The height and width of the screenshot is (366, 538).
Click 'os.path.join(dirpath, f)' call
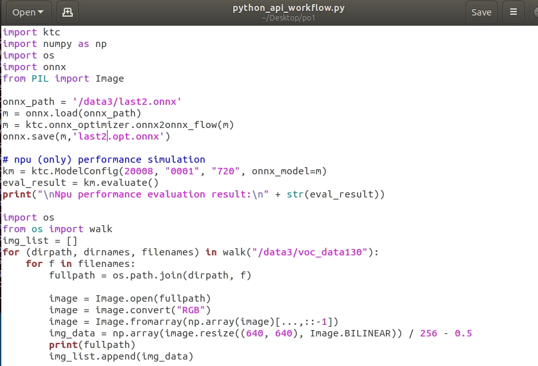182,275
